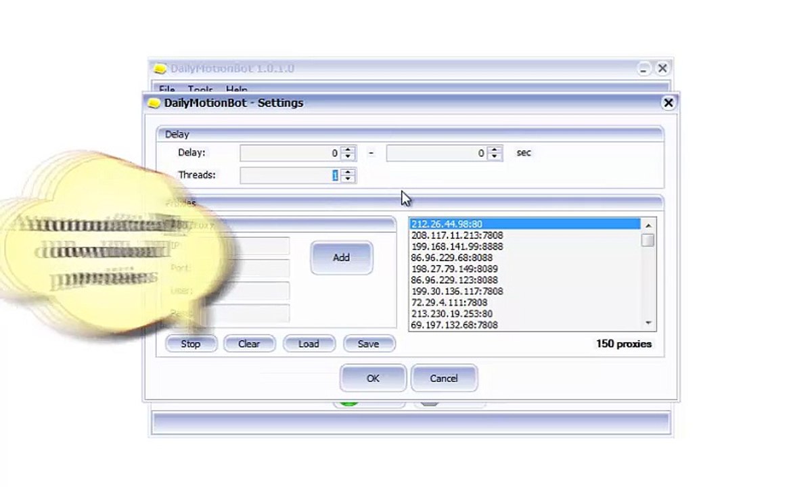Viewport: 812px width, 487px height.
Task: Decrease the first Delay value
Action: (348, 157)
